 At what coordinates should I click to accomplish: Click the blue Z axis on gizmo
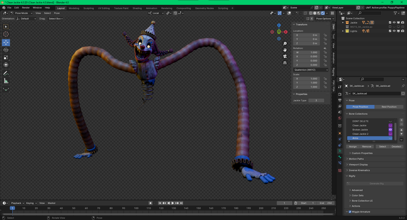coord(279,25)
